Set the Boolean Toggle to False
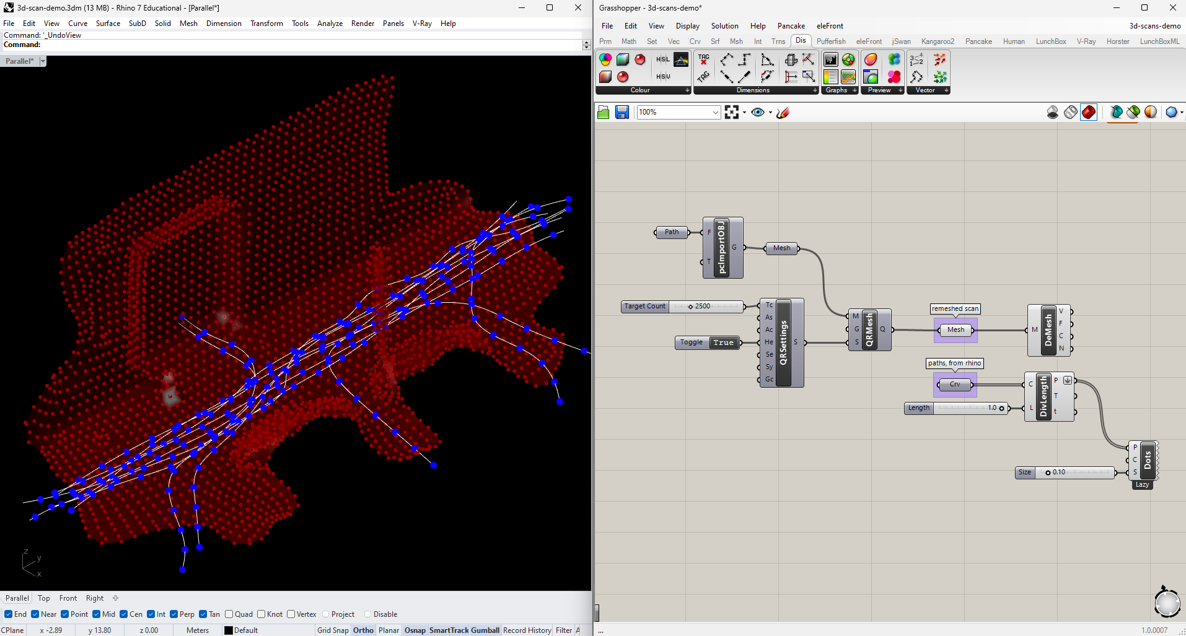This screenshot has width=1186, height=636. 723,342
